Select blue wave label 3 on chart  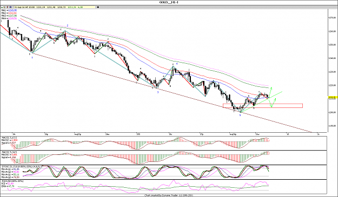tap(158, 92)
